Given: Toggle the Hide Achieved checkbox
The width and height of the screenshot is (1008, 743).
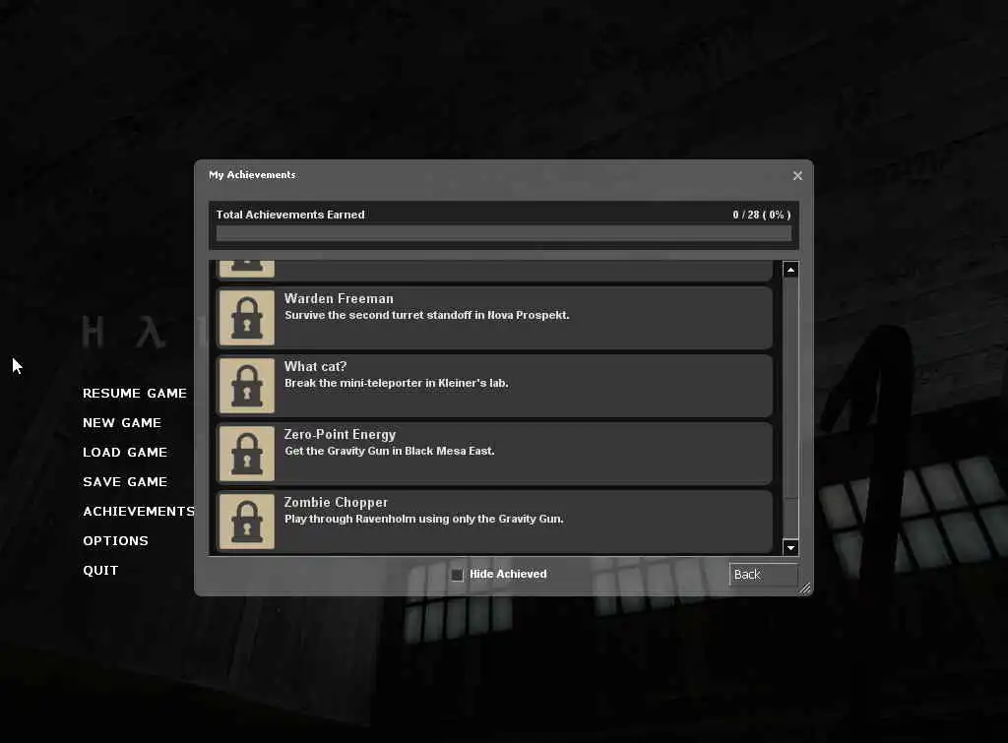Looking at the screenshot, I should coord(457,575).
